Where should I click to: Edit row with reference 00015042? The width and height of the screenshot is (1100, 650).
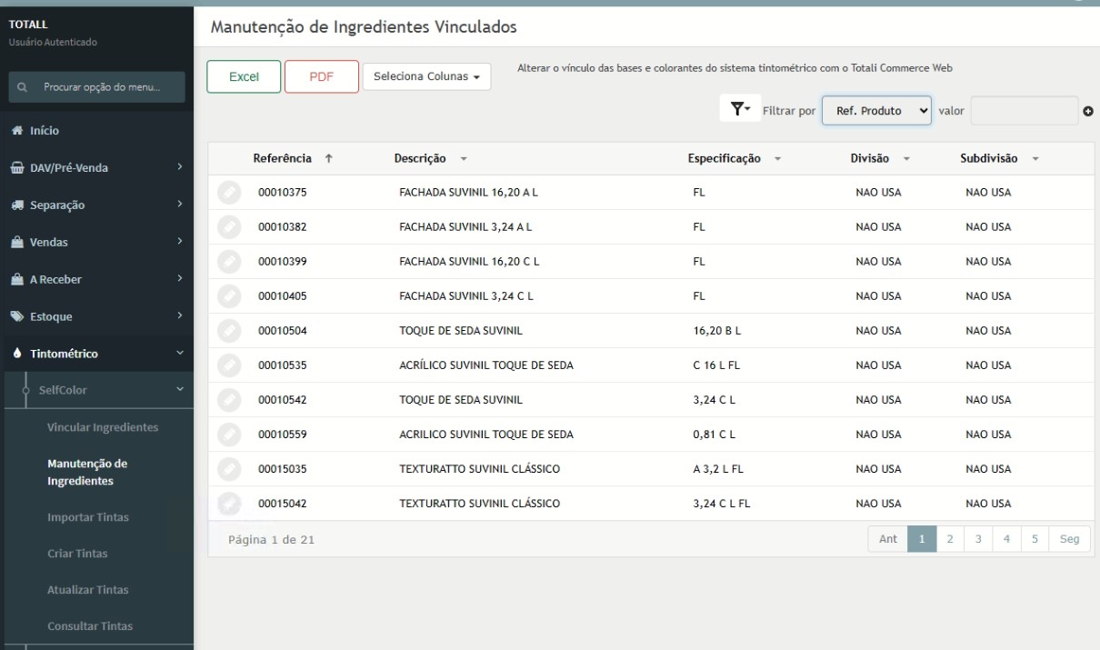[x=228, y=504]
